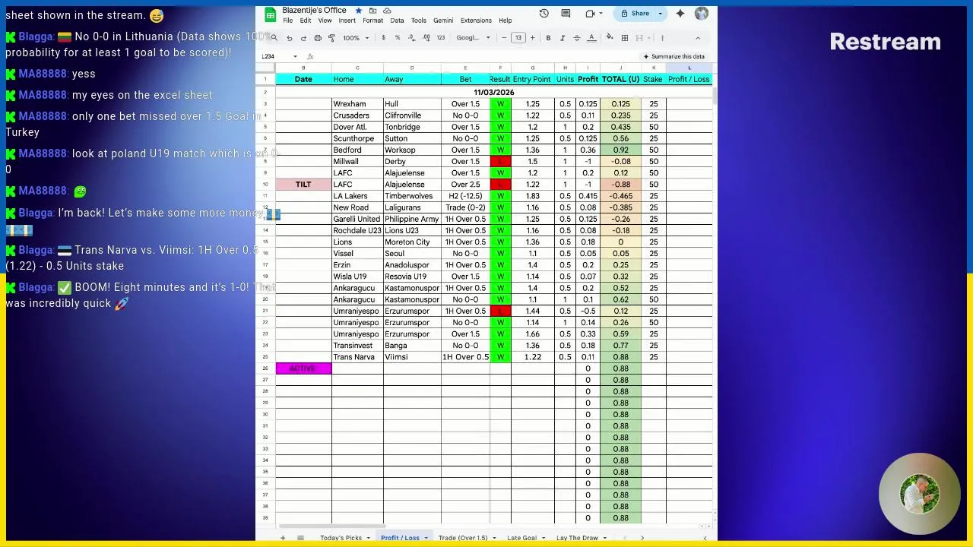Toggle bold formatting

548,38
